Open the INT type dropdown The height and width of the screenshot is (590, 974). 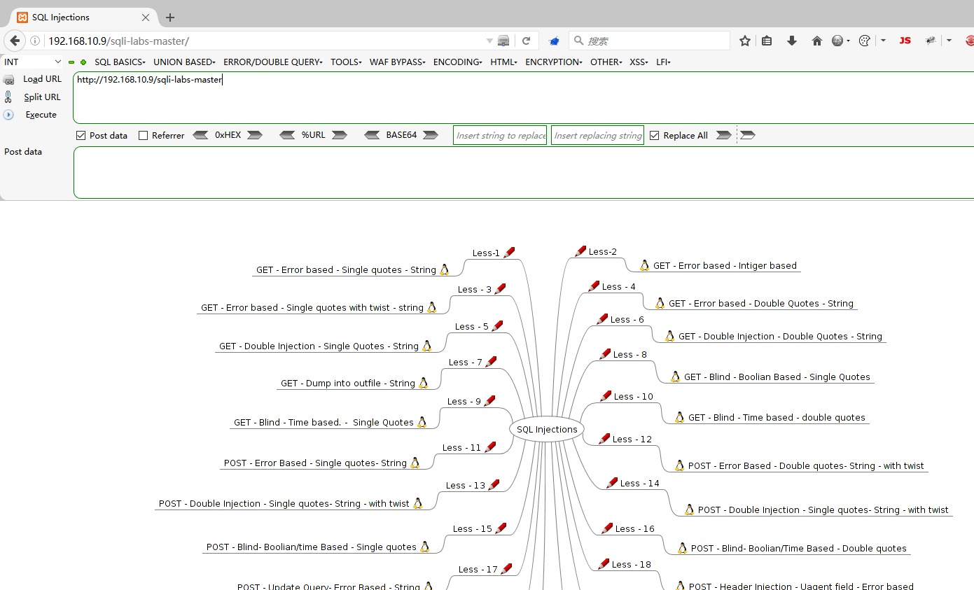(32, 62)
